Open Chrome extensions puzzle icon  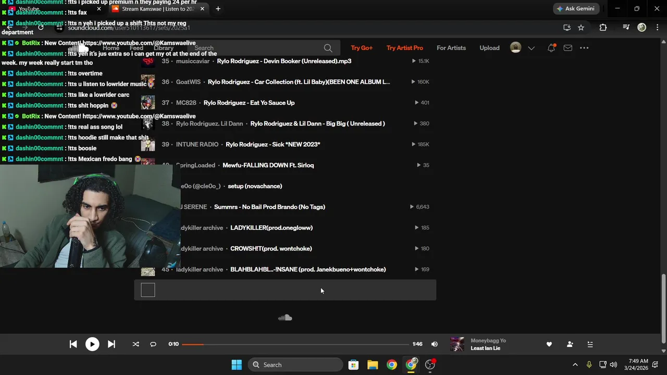pyautogui.click(x=603, y=28)
